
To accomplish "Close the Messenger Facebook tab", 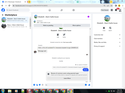I will click(x=25, y=2).
